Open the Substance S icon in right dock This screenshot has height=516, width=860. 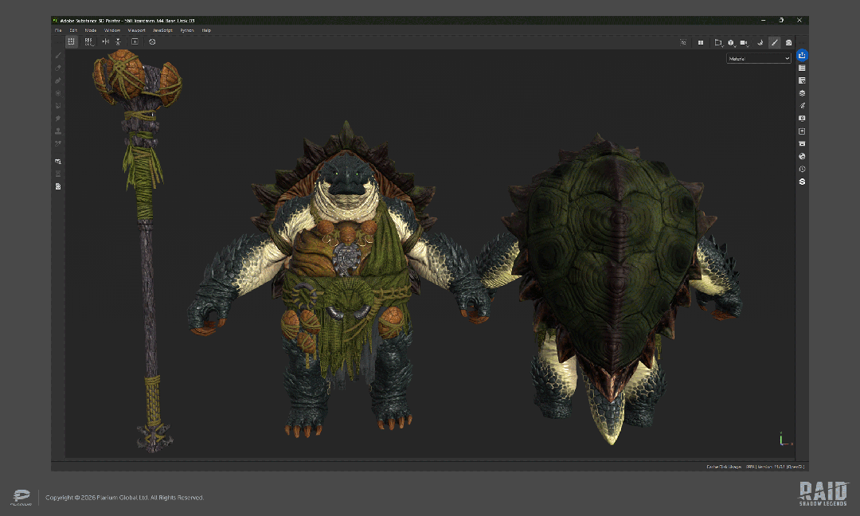[802, 182]
